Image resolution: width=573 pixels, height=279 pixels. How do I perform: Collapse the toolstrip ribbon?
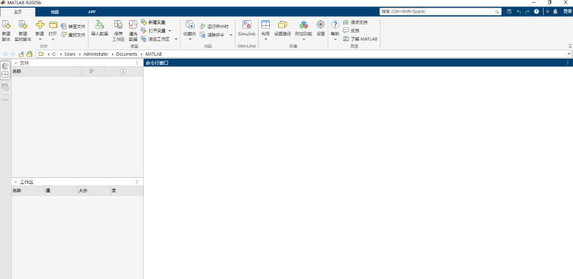tap(570, 46)
